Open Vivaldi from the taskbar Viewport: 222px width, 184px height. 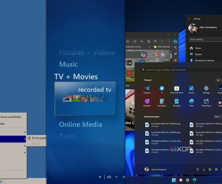181,180
